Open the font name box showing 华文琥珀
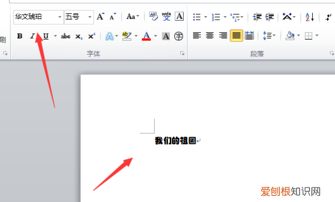The width and height of the screenshot is (335, 202). tap(39, 17)
